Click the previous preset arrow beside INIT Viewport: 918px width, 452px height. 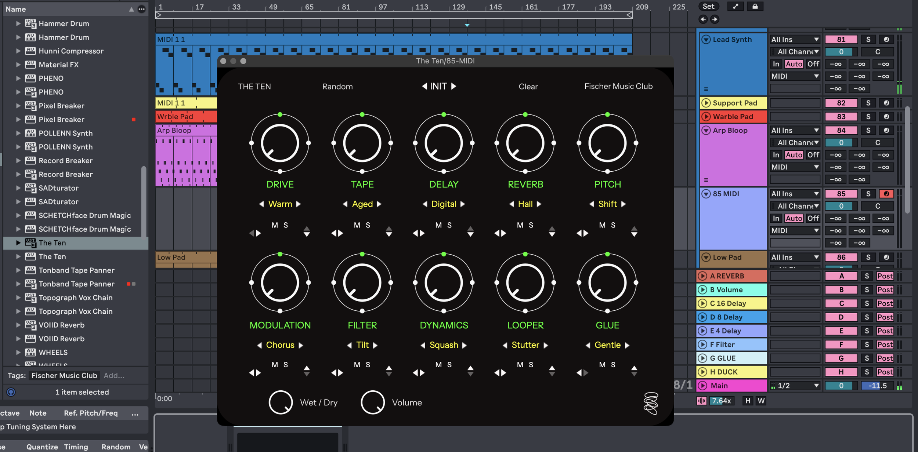[424, 86]
